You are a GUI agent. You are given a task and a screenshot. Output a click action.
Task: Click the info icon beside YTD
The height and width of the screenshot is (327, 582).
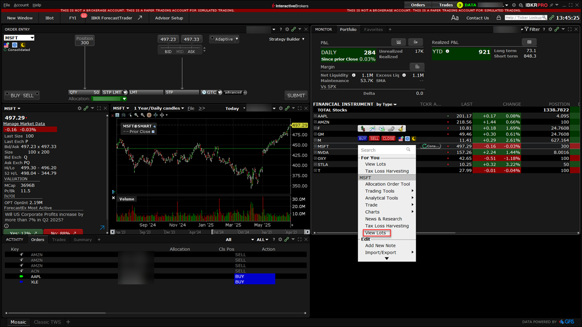[x=447, y=51]
